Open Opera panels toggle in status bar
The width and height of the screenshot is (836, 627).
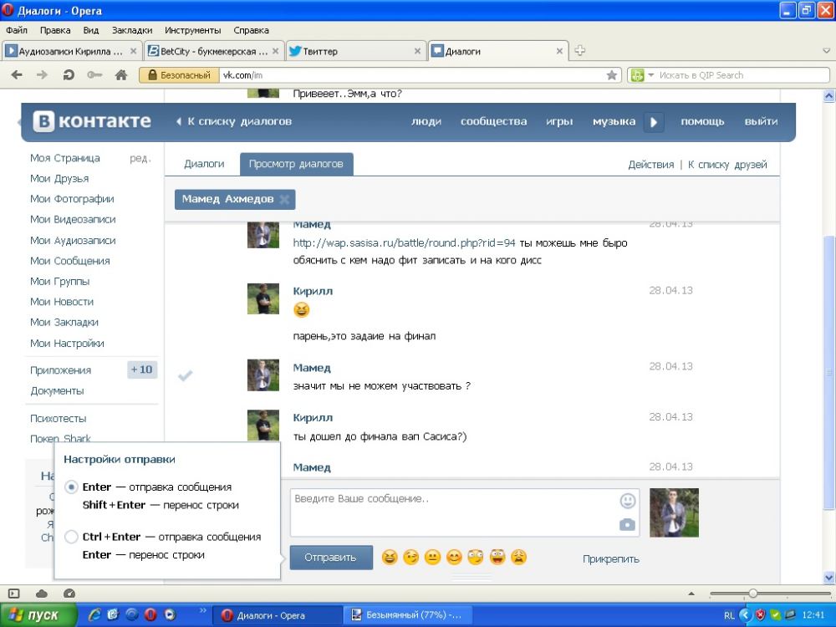14,594
